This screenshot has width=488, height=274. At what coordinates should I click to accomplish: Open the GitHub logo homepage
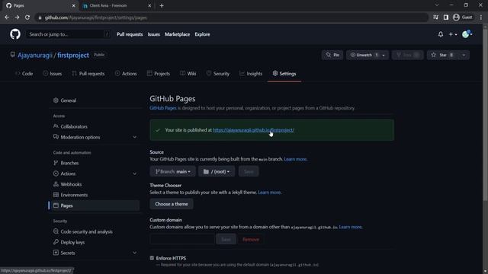(15, 34)
